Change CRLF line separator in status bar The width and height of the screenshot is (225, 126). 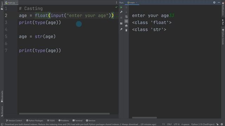(169, 125)
